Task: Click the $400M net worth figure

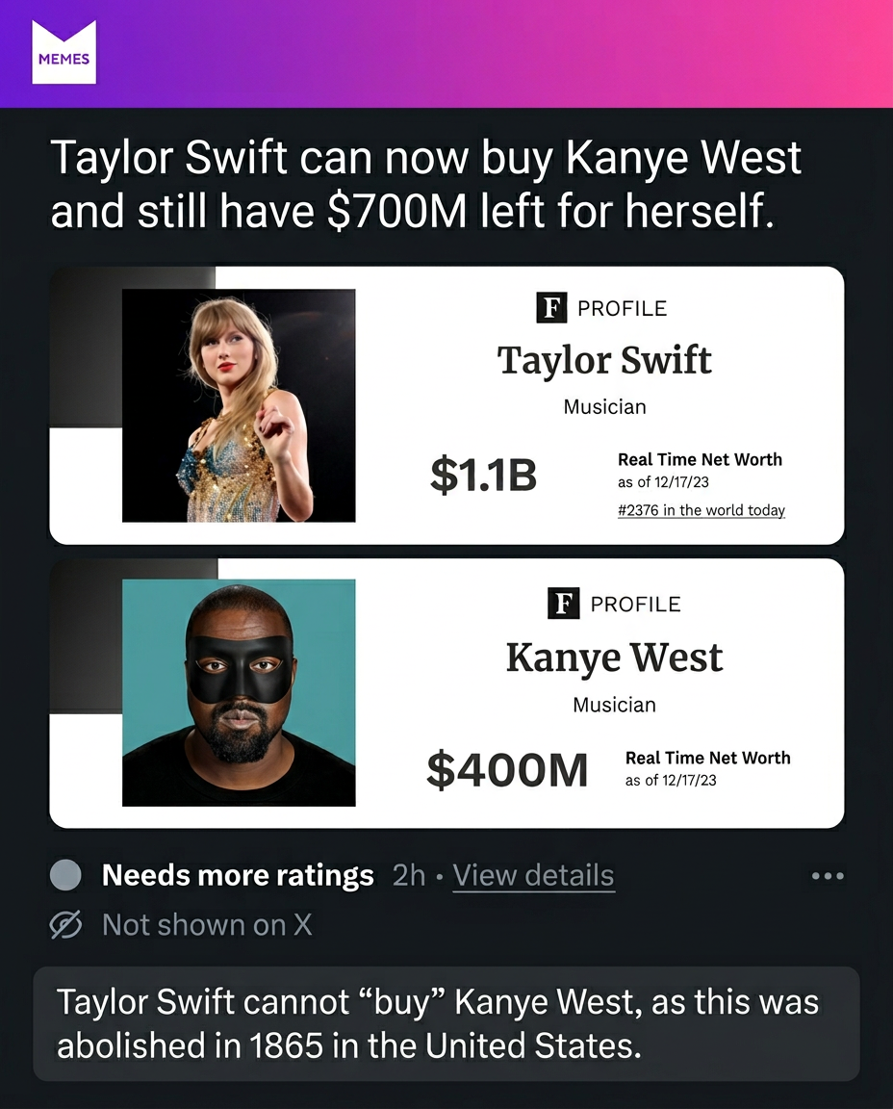Action: coord(508,769)
